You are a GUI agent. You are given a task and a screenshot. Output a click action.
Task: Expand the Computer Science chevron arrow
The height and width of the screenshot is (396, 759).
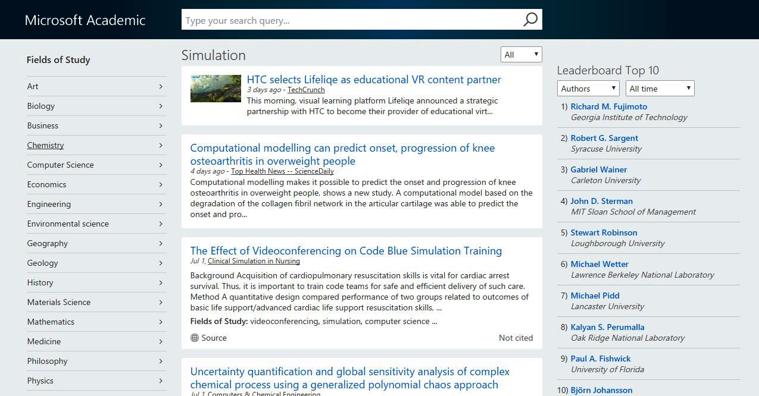tap(161, 165)
